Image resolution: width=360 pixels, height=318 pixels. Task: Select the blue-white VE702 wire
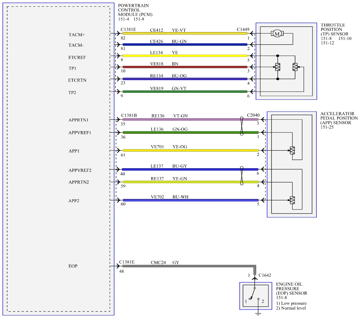[x=190, y=200]
